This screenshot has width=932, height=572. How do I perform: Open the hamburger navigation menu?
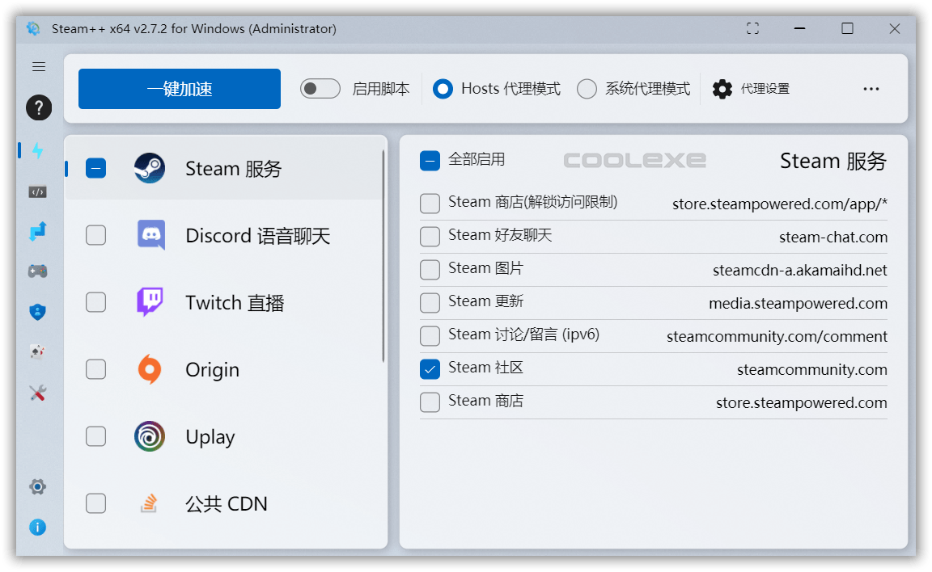pyautogui.click(x=39, y=66)
